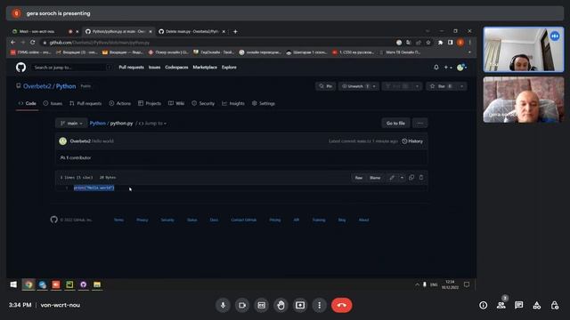Edit the file with the pencil icon

coord(392,178)
